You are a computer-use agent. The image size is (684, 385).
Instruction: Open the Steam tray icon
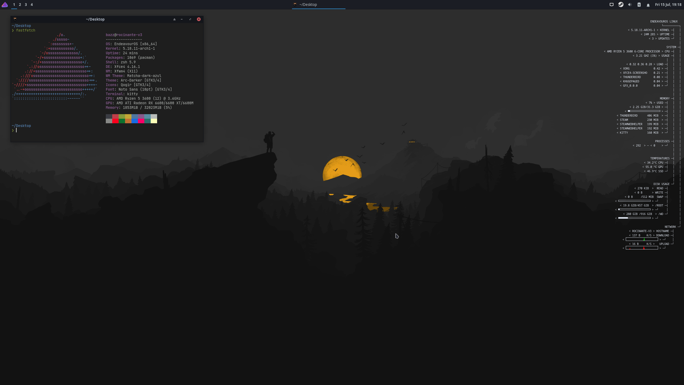tap(621, 5)
